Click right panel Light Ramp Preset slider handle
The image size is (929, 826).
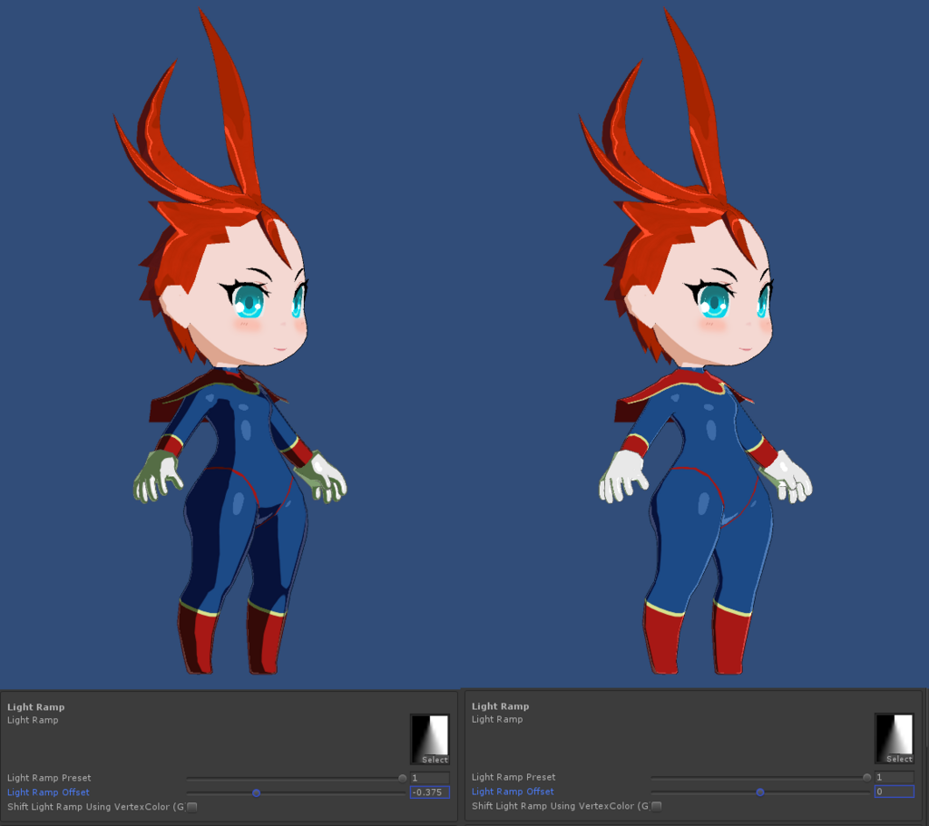click(x=866, y=777)
